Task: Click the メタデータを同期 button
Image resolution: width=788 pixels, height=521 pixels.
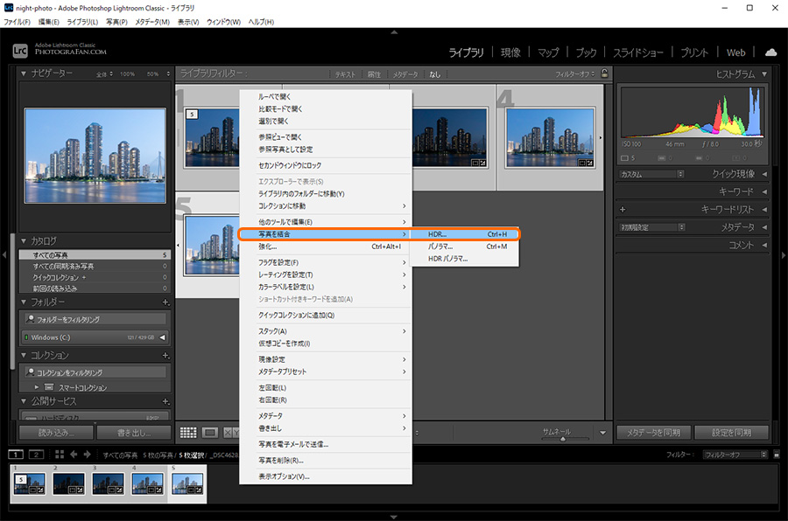Action: point(654,433)
